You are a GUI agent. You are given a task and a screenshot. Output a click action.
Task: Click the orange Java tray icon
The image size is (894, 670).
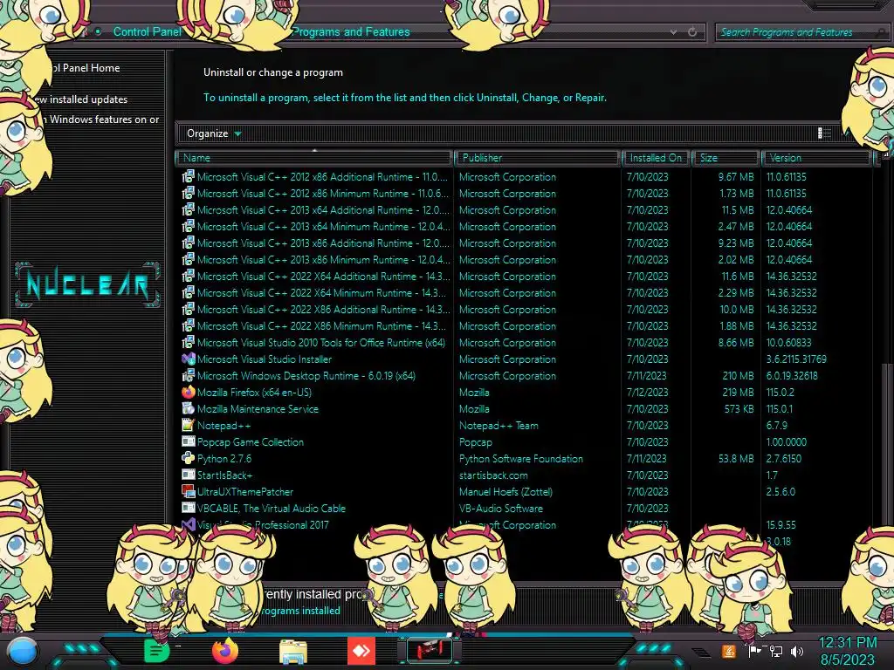728,651
